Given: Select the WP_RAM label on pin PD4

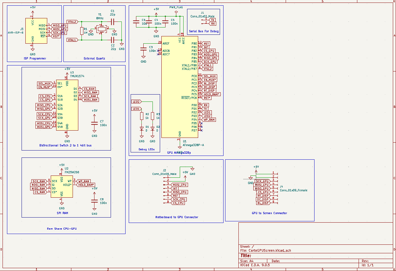Looking at the screenshot, I should (209, 120).
